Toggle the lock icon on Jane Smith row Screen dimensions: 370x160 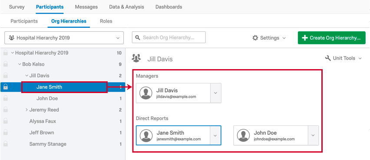(5, 87)
